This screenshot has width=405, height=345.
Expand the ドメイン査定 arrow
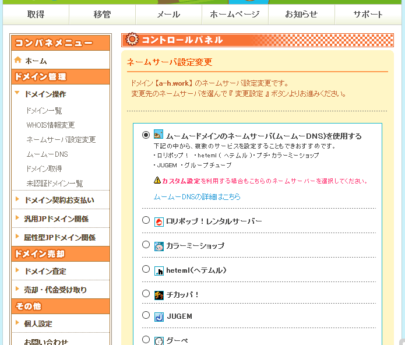pos(17,270)
